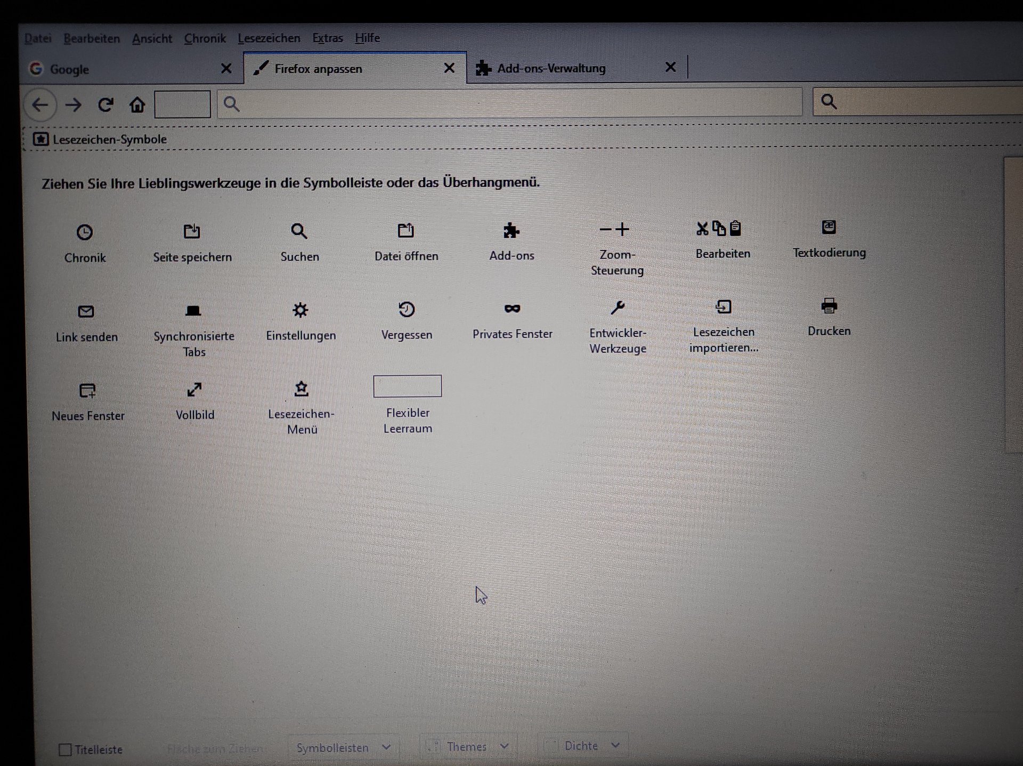The width and height of the screenshot is (1023, 766).
Task: Enable the Titelleiste checkbox
Action: [65, 749]
